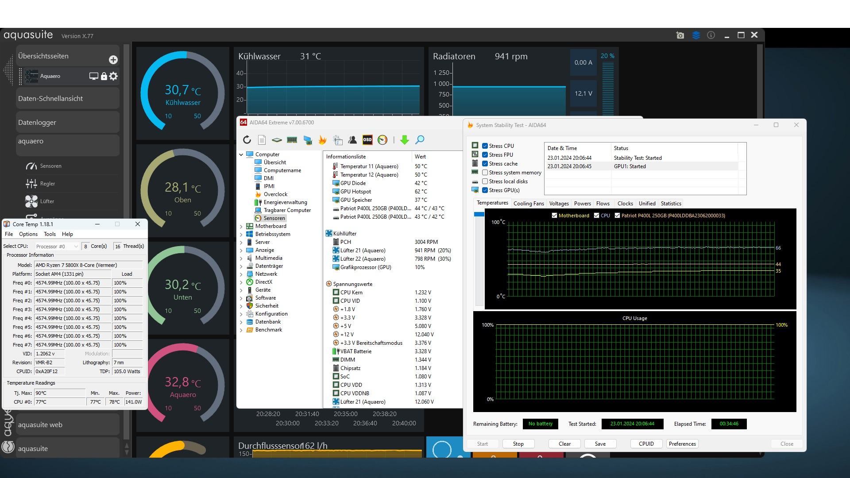Screen dimensions: 850x478
Task: Uncheck Stress cache checkbox
Action: (485, 164)
